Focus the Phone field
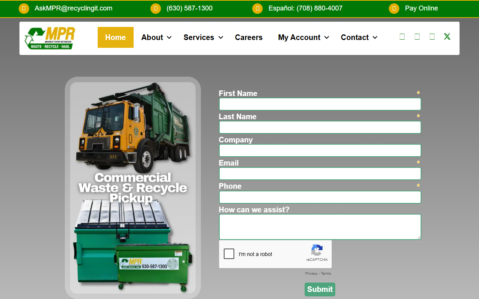479x299 pixels. click(320, 197)
